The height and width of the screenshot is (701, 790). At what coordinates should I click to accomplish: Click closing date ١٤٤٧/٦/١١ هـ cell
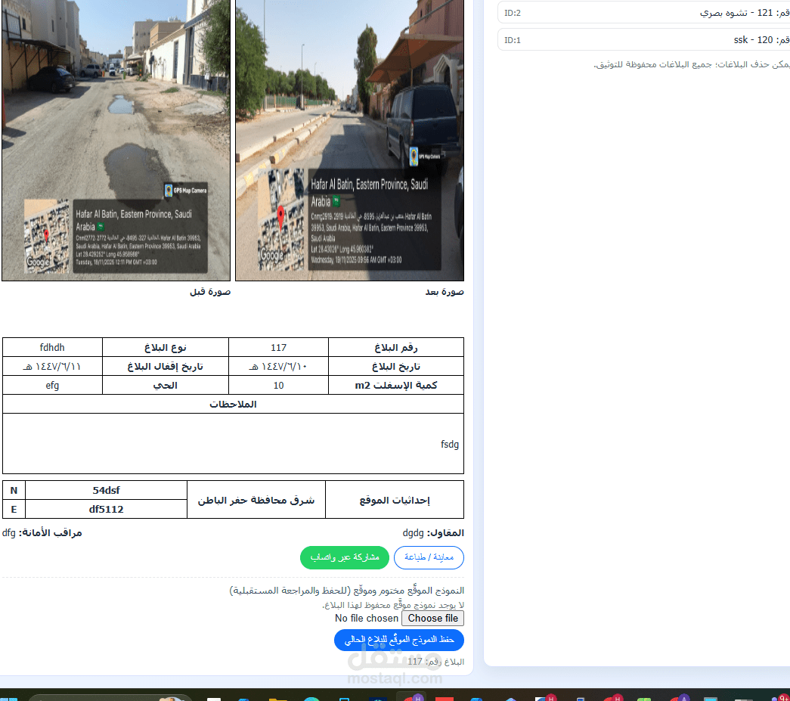(52, 366)
